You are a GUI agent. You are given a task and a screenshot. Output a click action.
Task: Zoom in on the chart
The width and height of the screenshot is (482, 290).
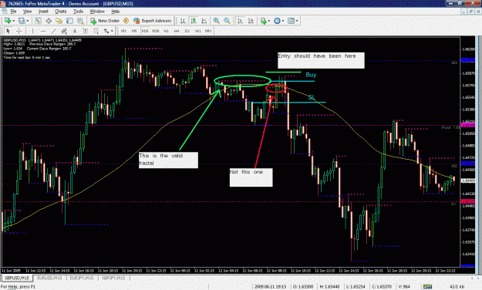pos(217,21)
